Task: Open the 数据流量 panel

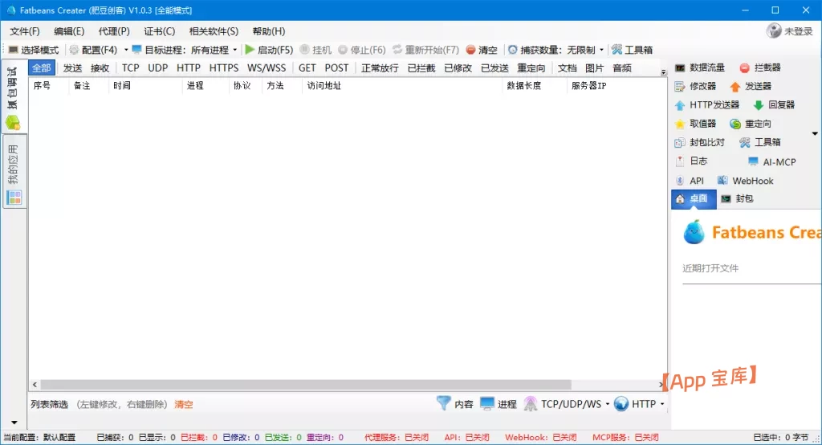Action: coord(700,67)
